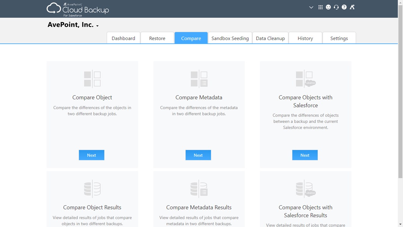Click the AvePoint Cloud Backup logo
This screenshot has width=403, height=227.
pyautogui.click(x=78, y=9)
